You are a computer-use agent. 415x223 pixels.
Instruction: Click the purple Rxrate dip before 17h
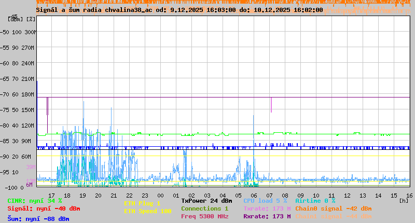tap(47, 115)
